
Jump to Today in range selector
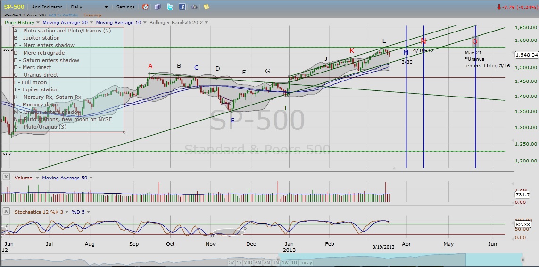tap(306, 263)
